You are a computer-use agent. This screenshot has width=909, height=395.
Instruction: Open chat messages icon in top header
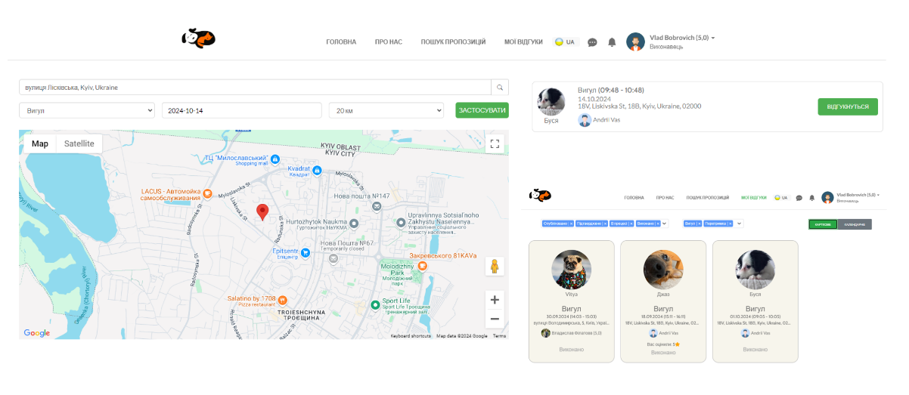coord(592,42)
